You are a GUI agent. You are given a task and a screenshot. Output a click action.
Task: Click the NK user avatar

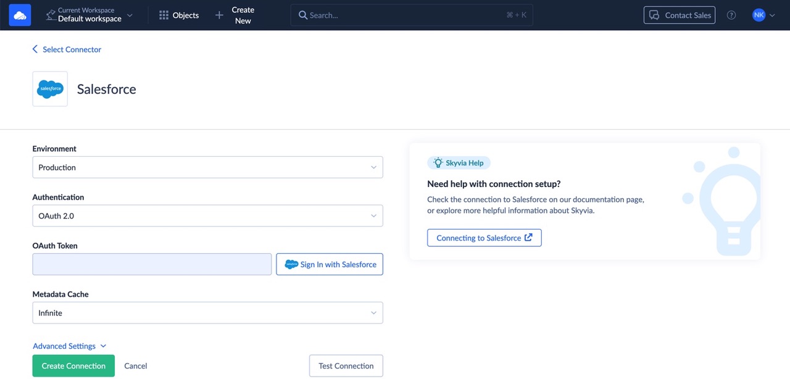pos(759,15)
